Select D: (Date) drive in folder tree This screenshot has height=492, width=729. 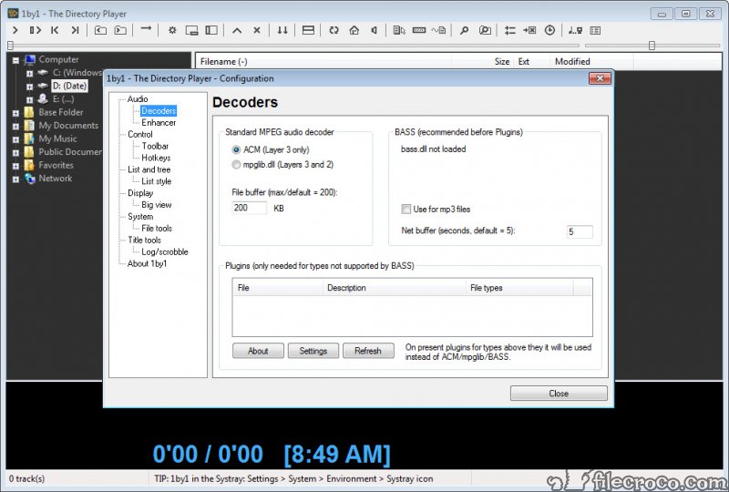click(x=69, y=86)
